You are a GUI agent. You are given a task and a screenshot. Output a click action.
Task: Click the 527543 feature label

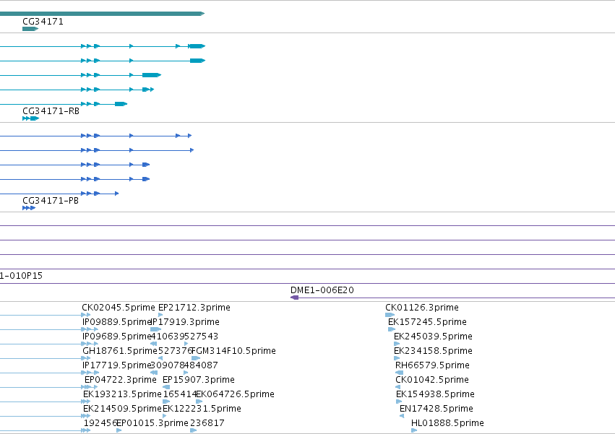click(201, 337)
